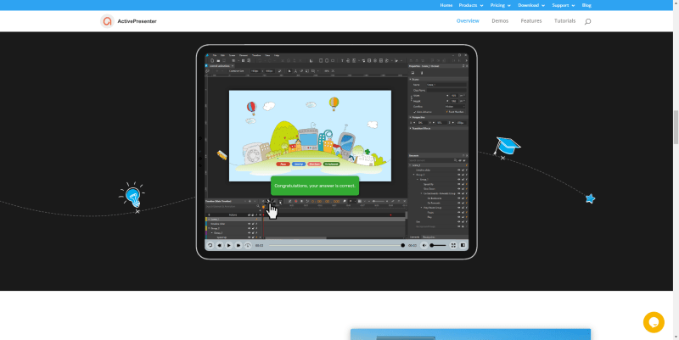Skip to the next slide in the player

[238, 245]
